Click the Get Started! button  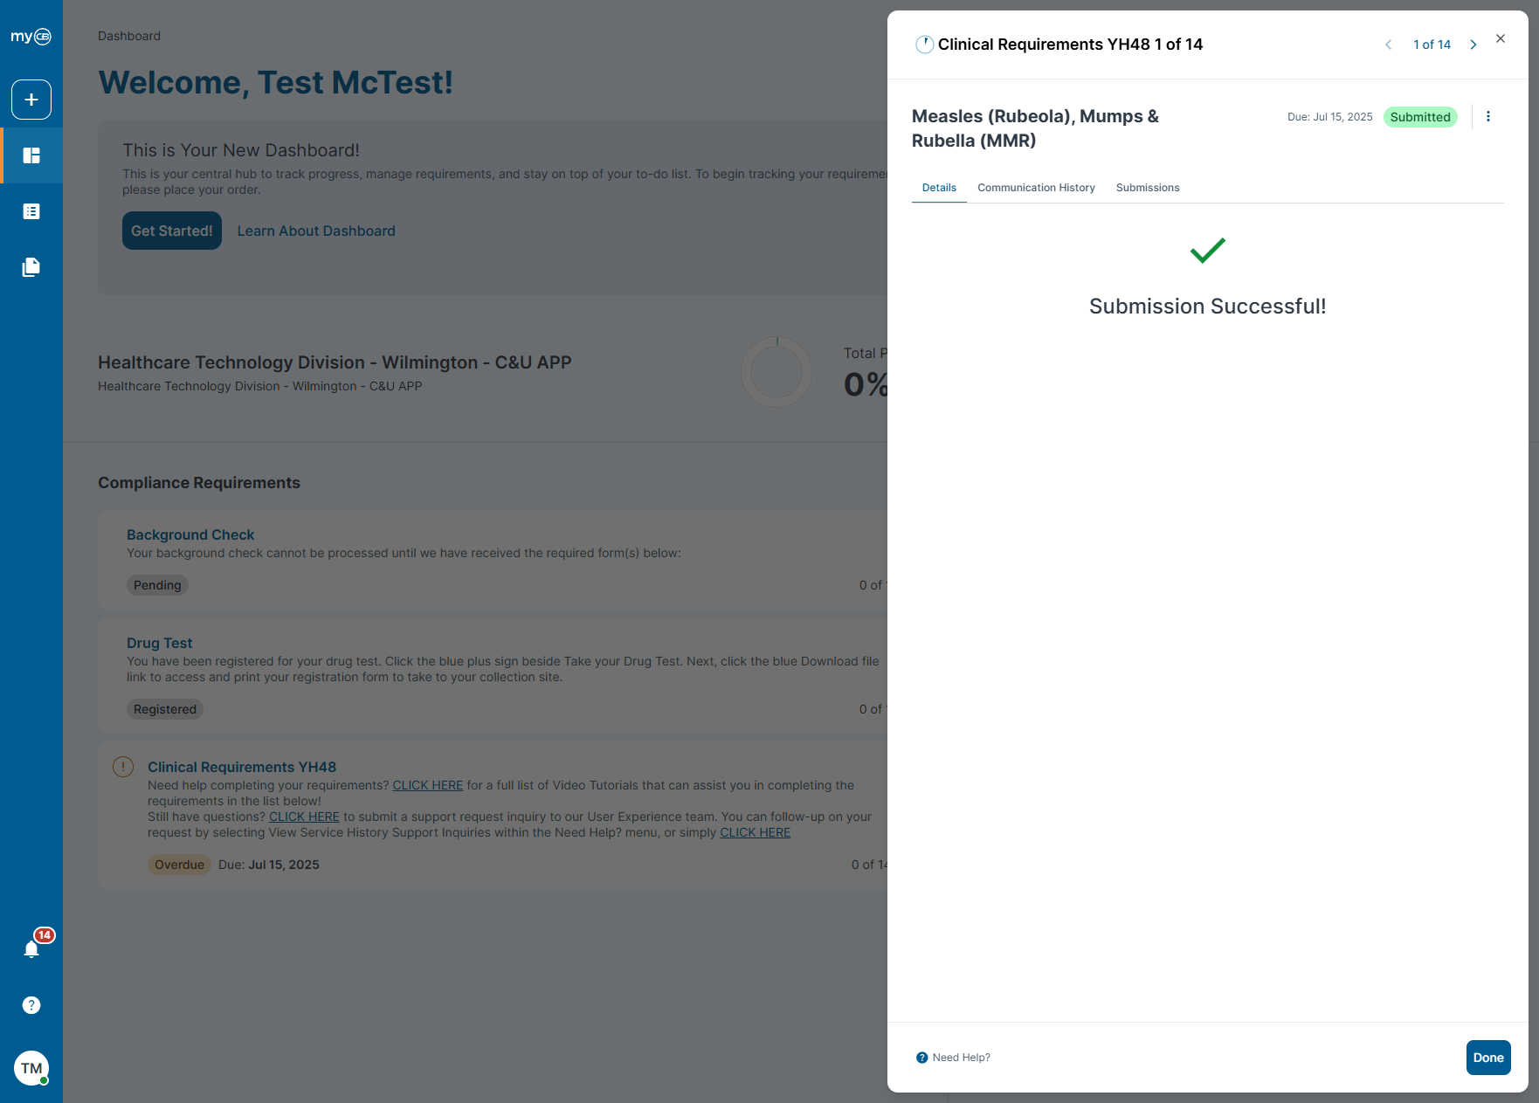tap(172, 231)
